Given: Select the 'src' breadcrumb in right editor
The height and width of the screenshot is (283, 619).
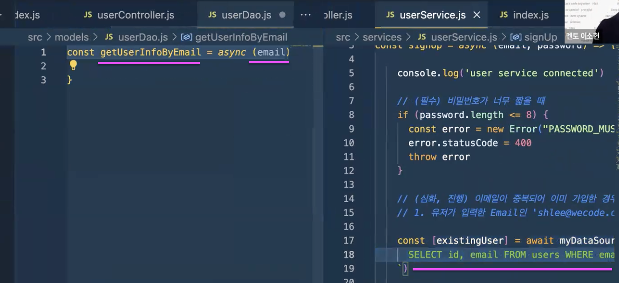Looking at the screenshot, I should [343, 37].
